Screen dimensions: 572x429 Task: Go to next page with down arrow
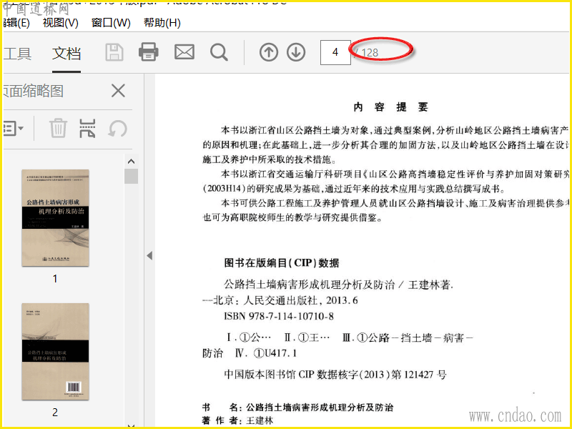coord(296,52)
